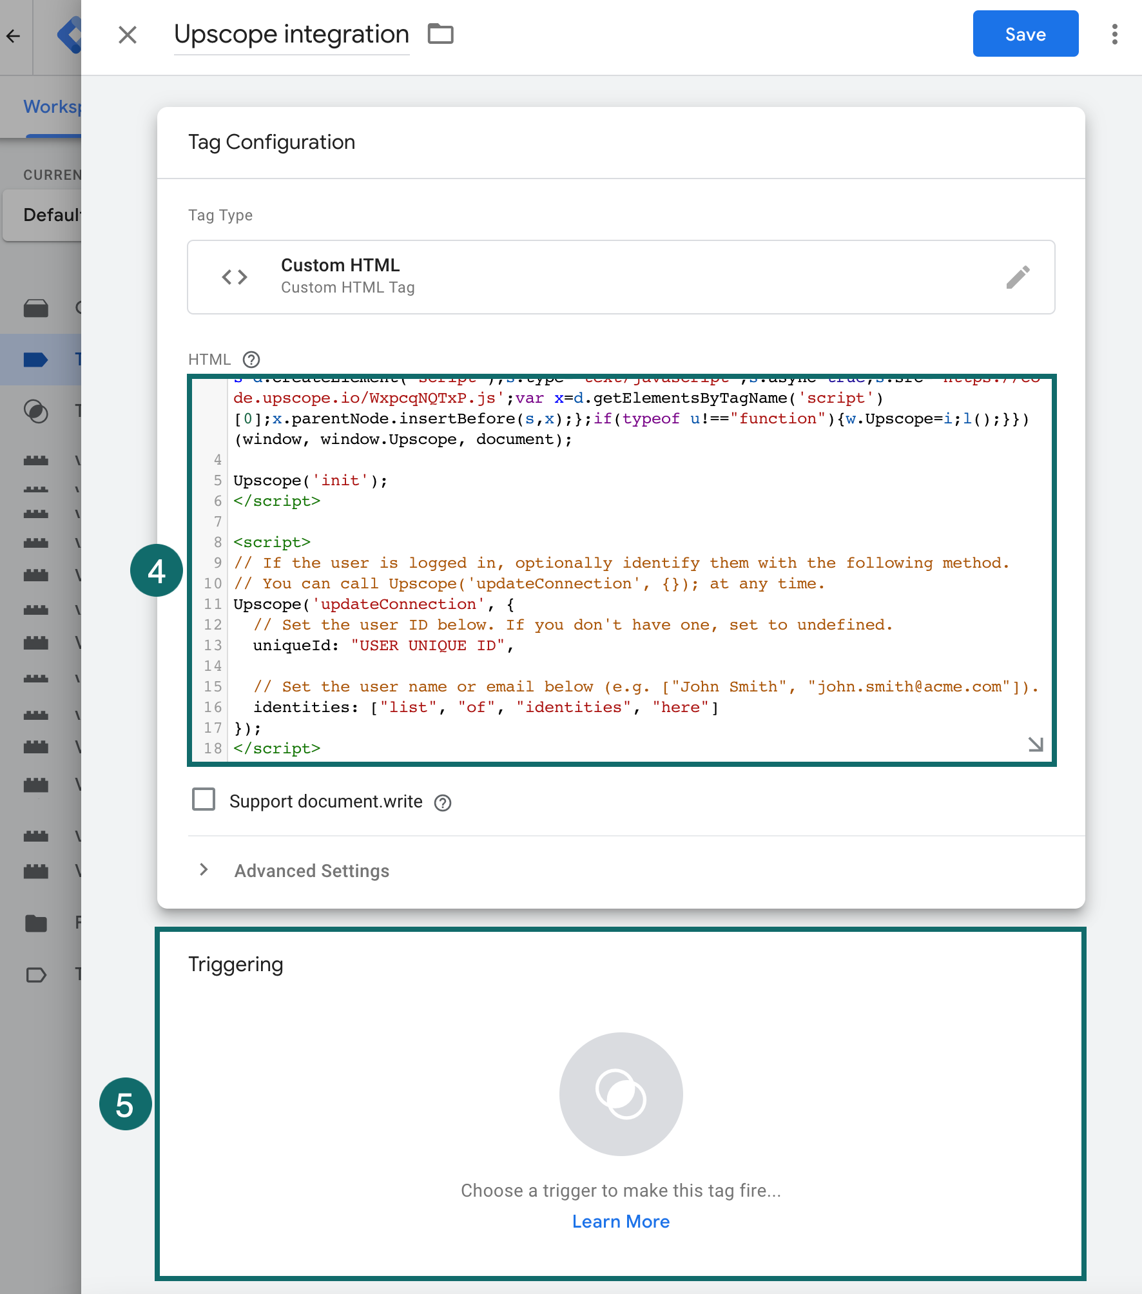Open the Default workspace selector

pyautogui.click(x=43, y=215)
